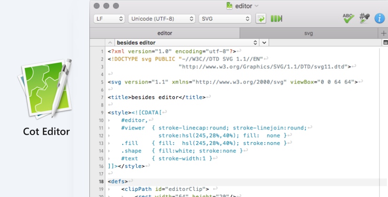Open the editor title chevron menu
Screen dimensions: 388x197
click(256, 6)
